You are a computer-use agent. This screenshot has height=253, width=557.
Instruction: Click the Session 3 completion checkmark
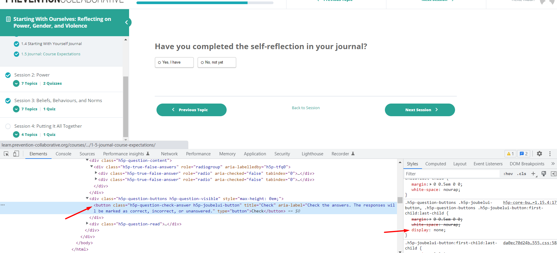click(8, 101)
